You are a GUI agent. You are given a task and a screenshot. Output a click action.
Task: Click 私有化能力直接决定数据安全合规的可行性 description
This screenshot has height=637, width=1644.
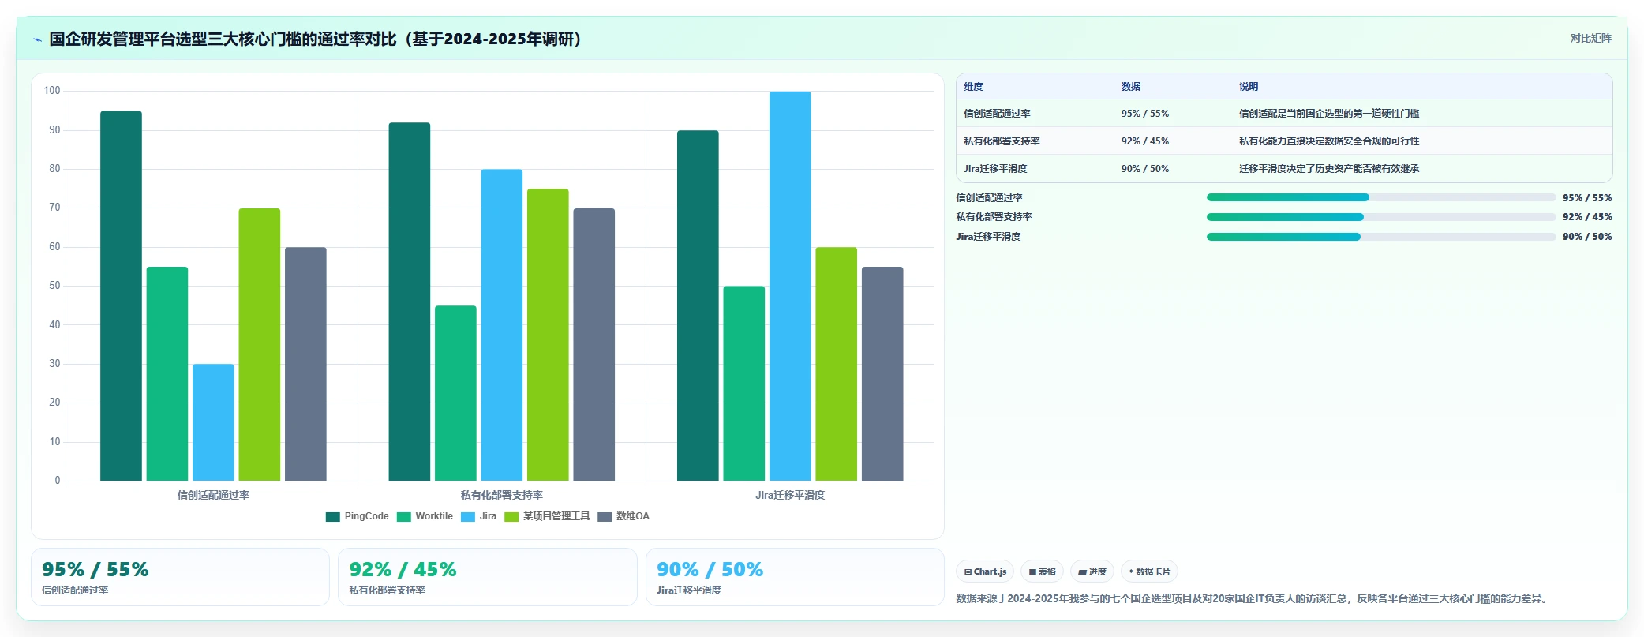[1329, 141]
